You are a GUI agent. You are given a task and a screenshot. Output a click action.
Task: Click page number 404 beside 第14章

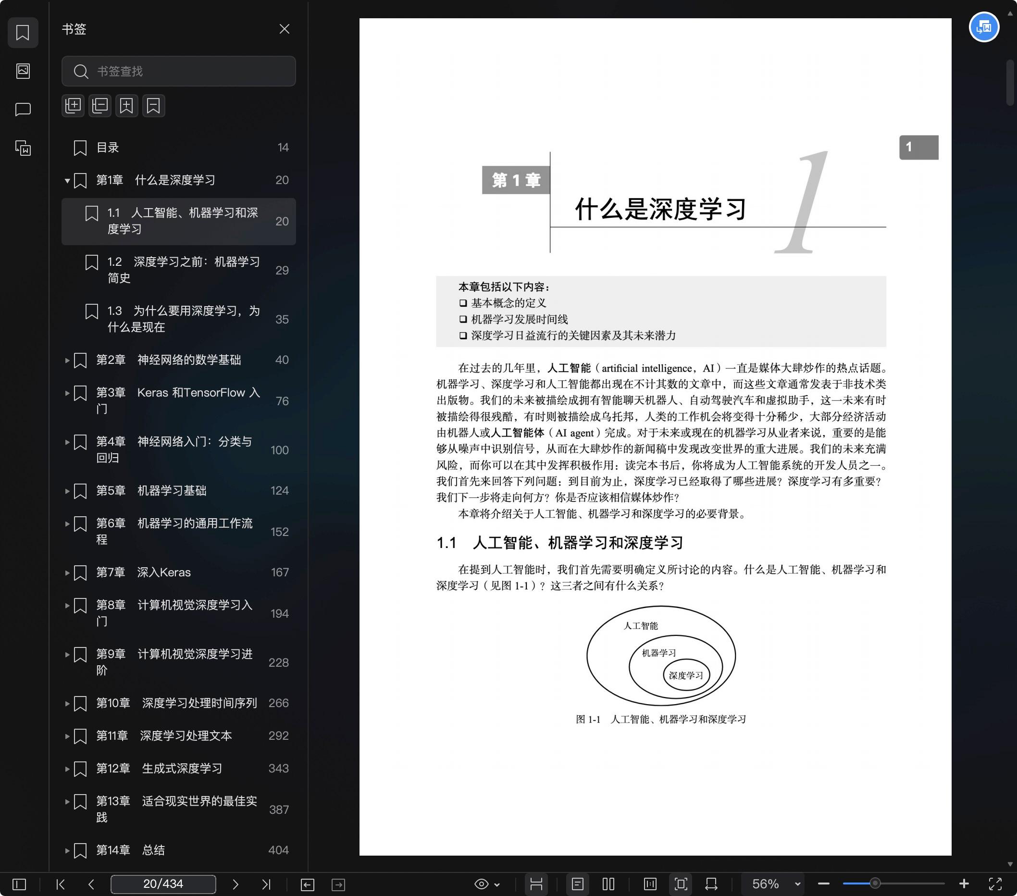(x=279, y=850)
